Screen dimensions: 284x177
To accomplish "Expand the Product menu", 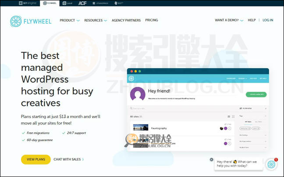I will (x=70, y=20).
